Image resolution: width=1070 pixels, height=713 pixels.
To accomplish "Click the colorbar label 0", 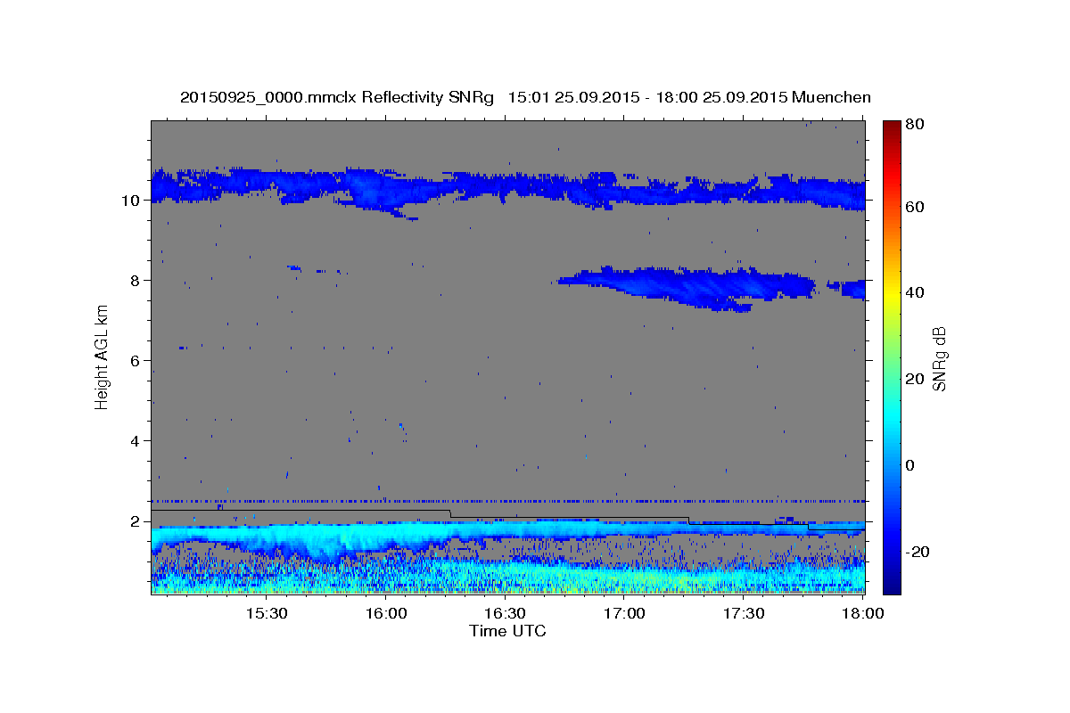I will tap(909, 465).
